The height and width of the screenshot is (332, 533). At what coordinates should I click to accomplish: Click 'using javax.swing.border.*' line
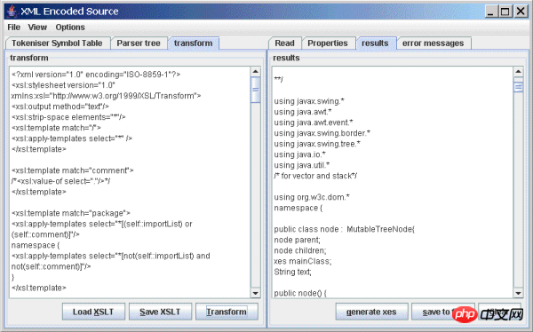(x=322, y=133)
